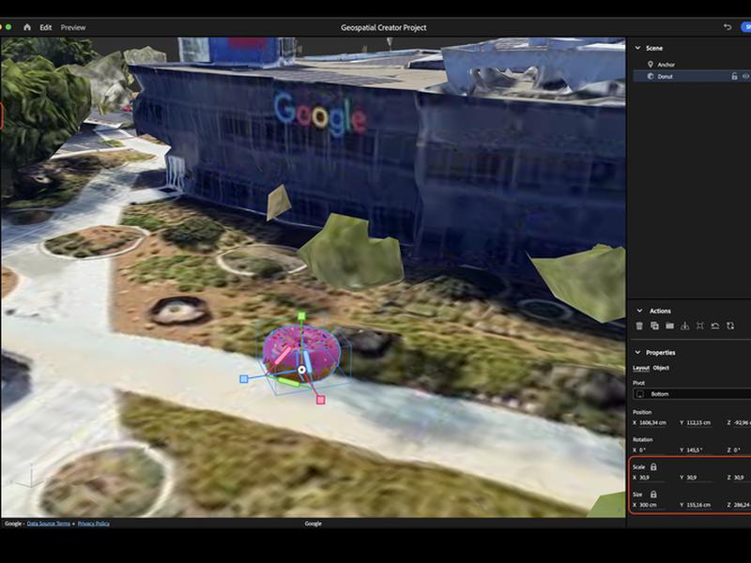Open the Preview menu
751x563 pixels.
pyautogui.click(x=73, y=28)
